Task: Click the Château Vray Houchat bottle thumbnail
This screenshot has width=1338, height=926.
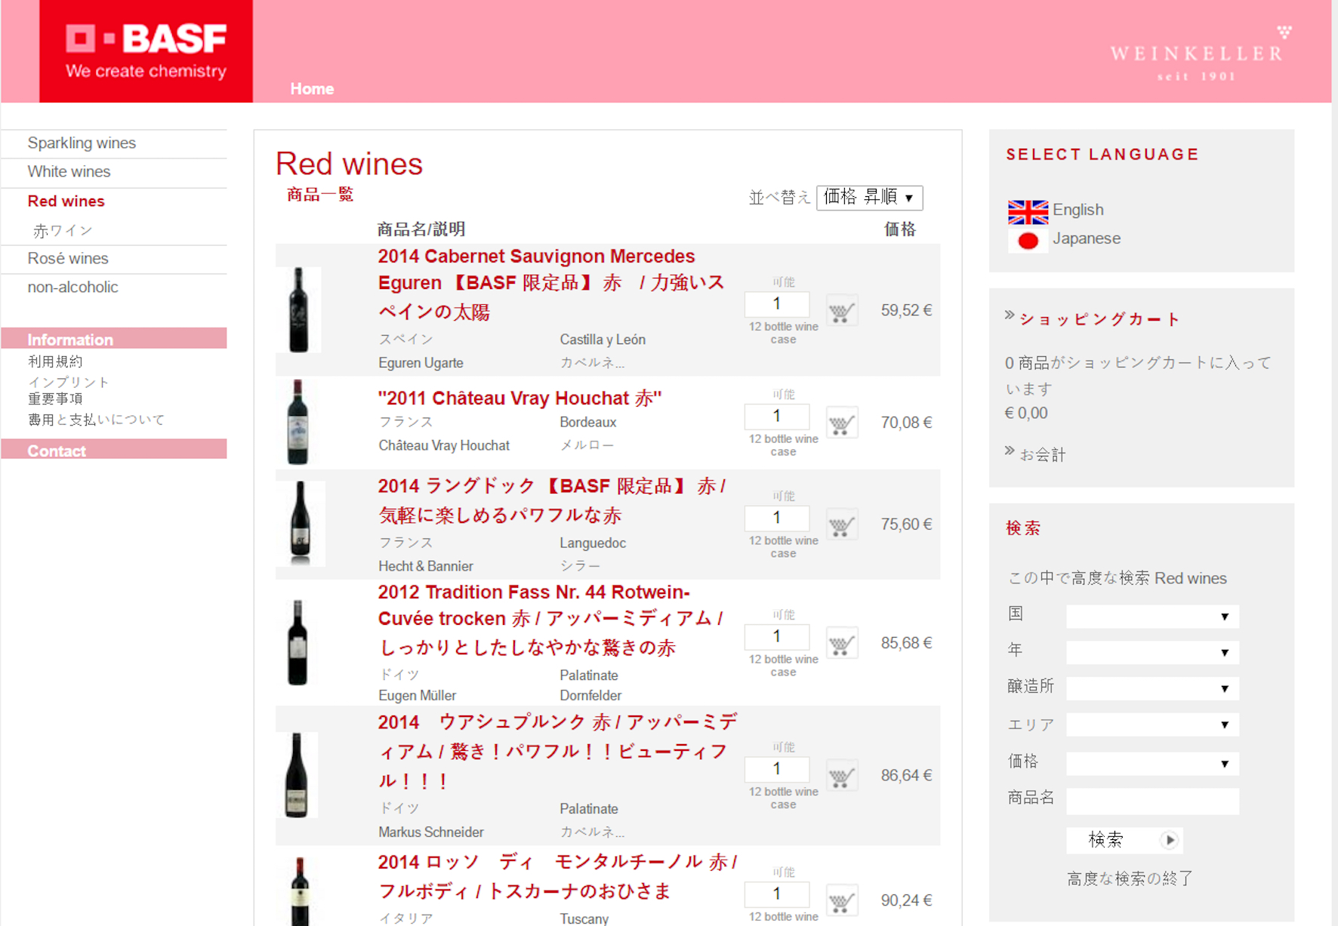Action: tap(298, 422)
